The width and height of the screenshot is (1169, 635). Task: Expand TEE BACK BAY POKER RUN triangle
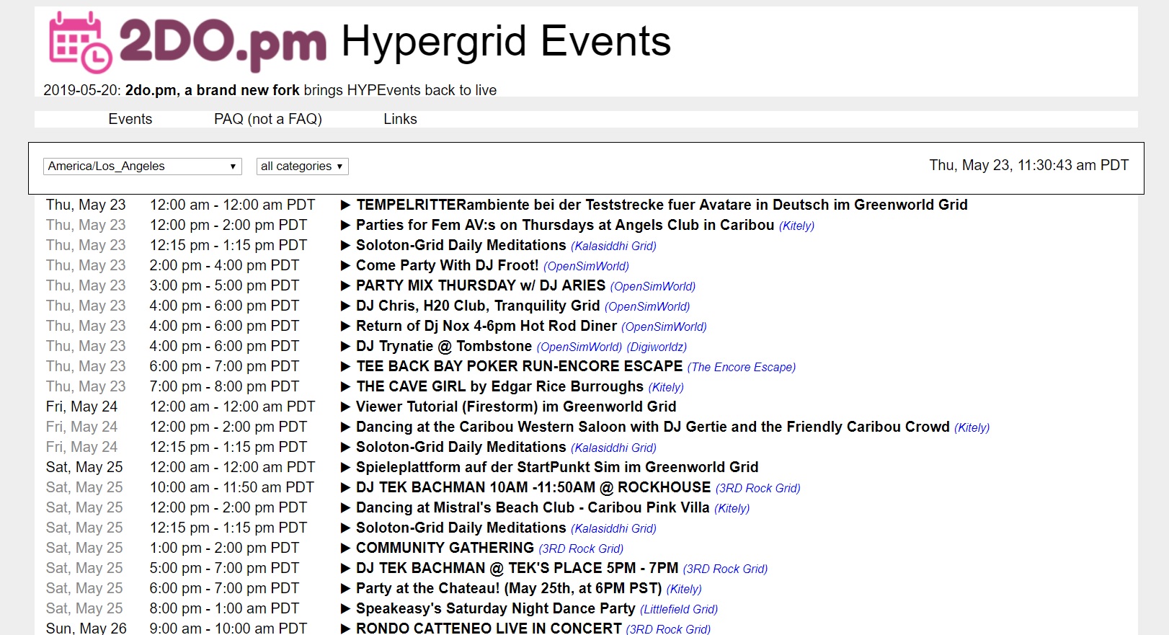(x=345, y=367)
